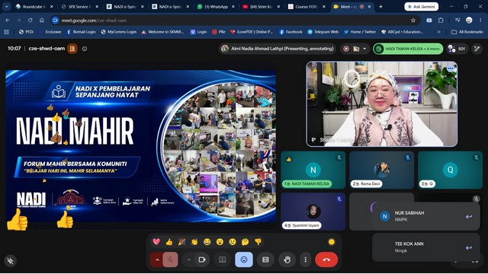The width and height of the screenshot is (488, 274).
Task: Expand dropdown arrow beside recording indicators
Action: pyautogui.click(x=364, y=49)
